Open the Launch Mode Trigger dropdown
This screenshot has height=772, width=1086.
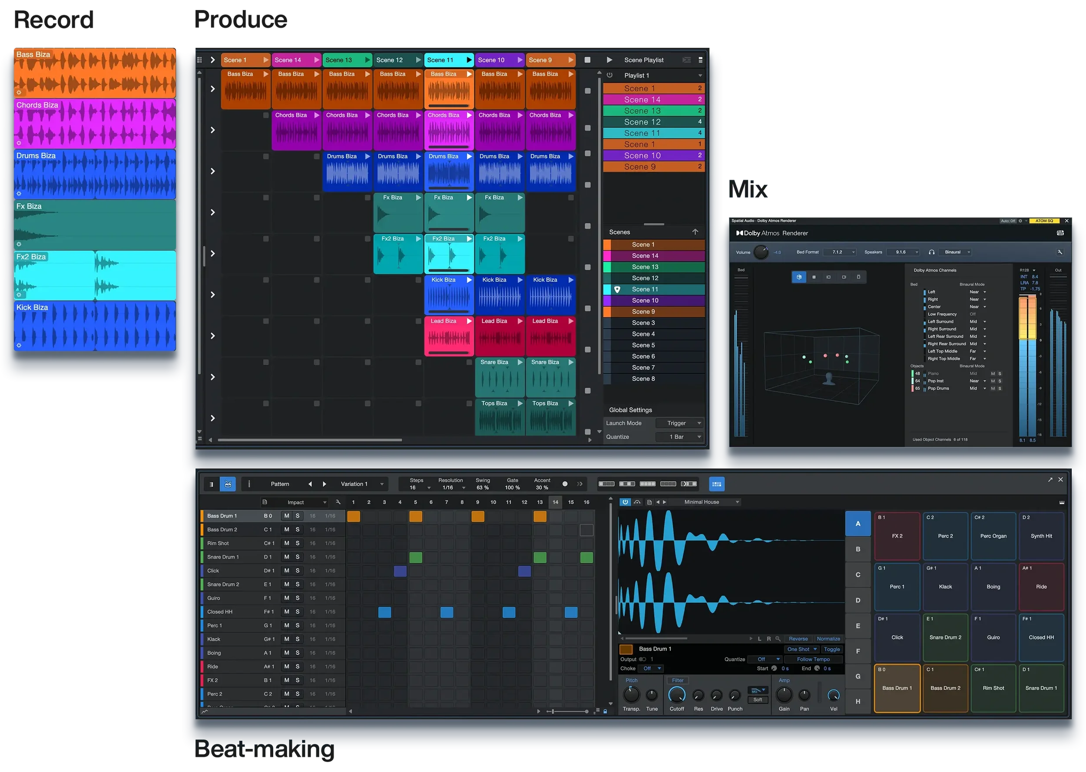[x=679, y=423]
